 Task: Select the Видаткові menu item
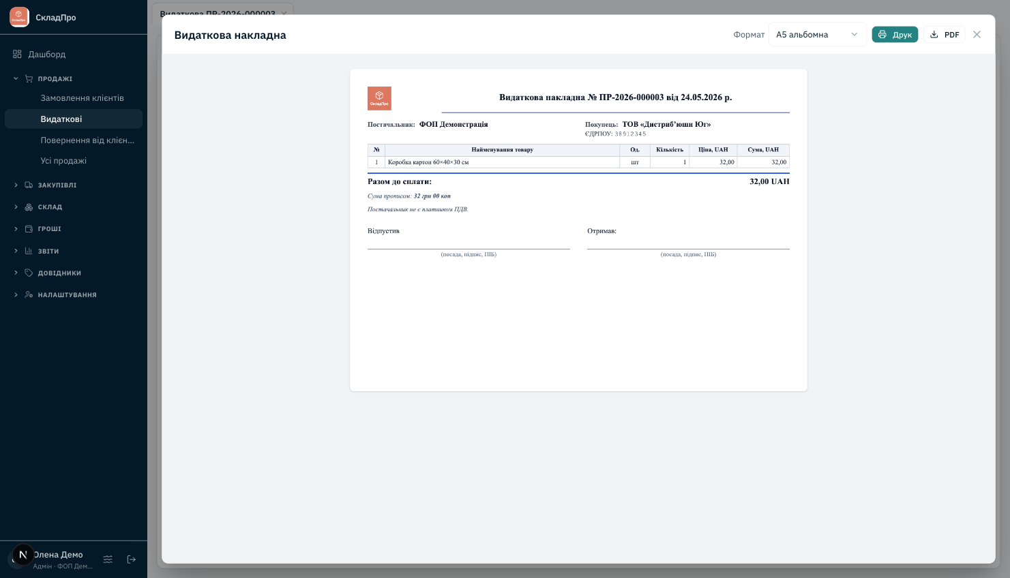point(74,119)
